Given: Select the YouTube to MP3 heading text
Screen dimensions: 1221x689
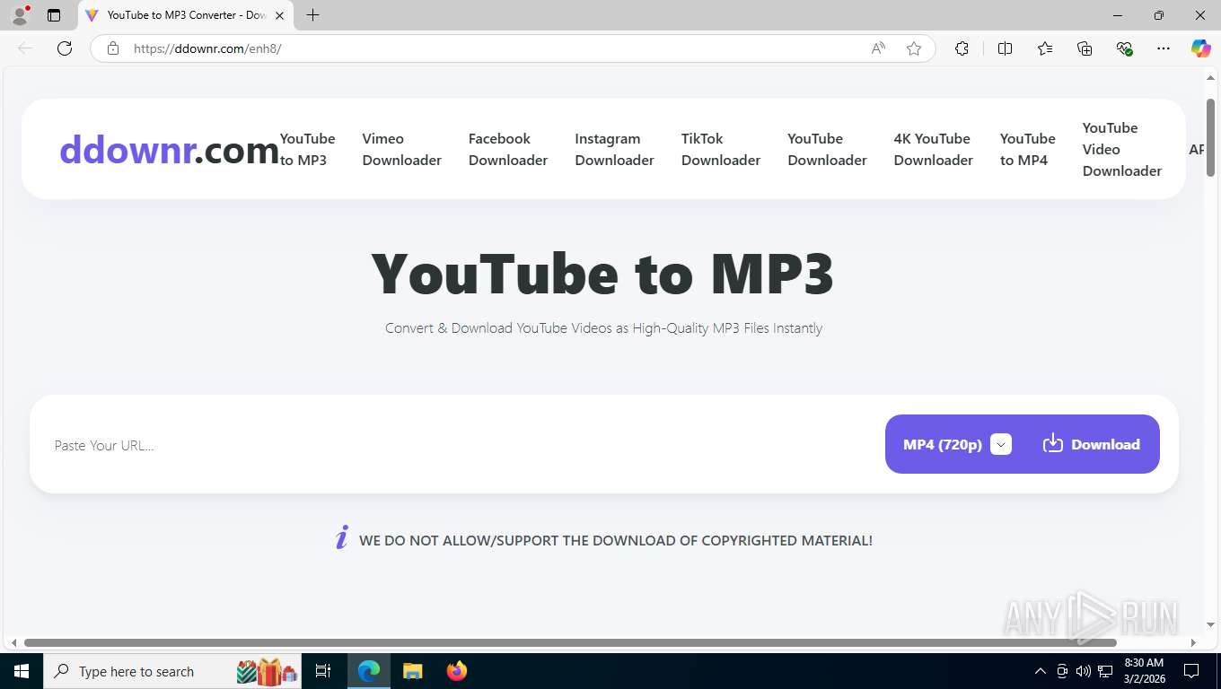Looking at the screenshot, I should (602, 274).
